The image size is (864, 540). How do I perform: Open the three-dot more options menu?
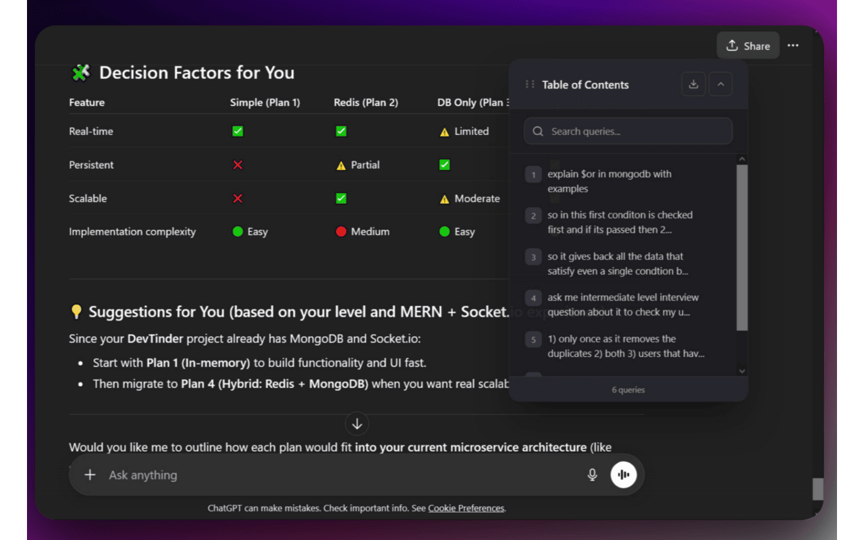coord(793,46)
